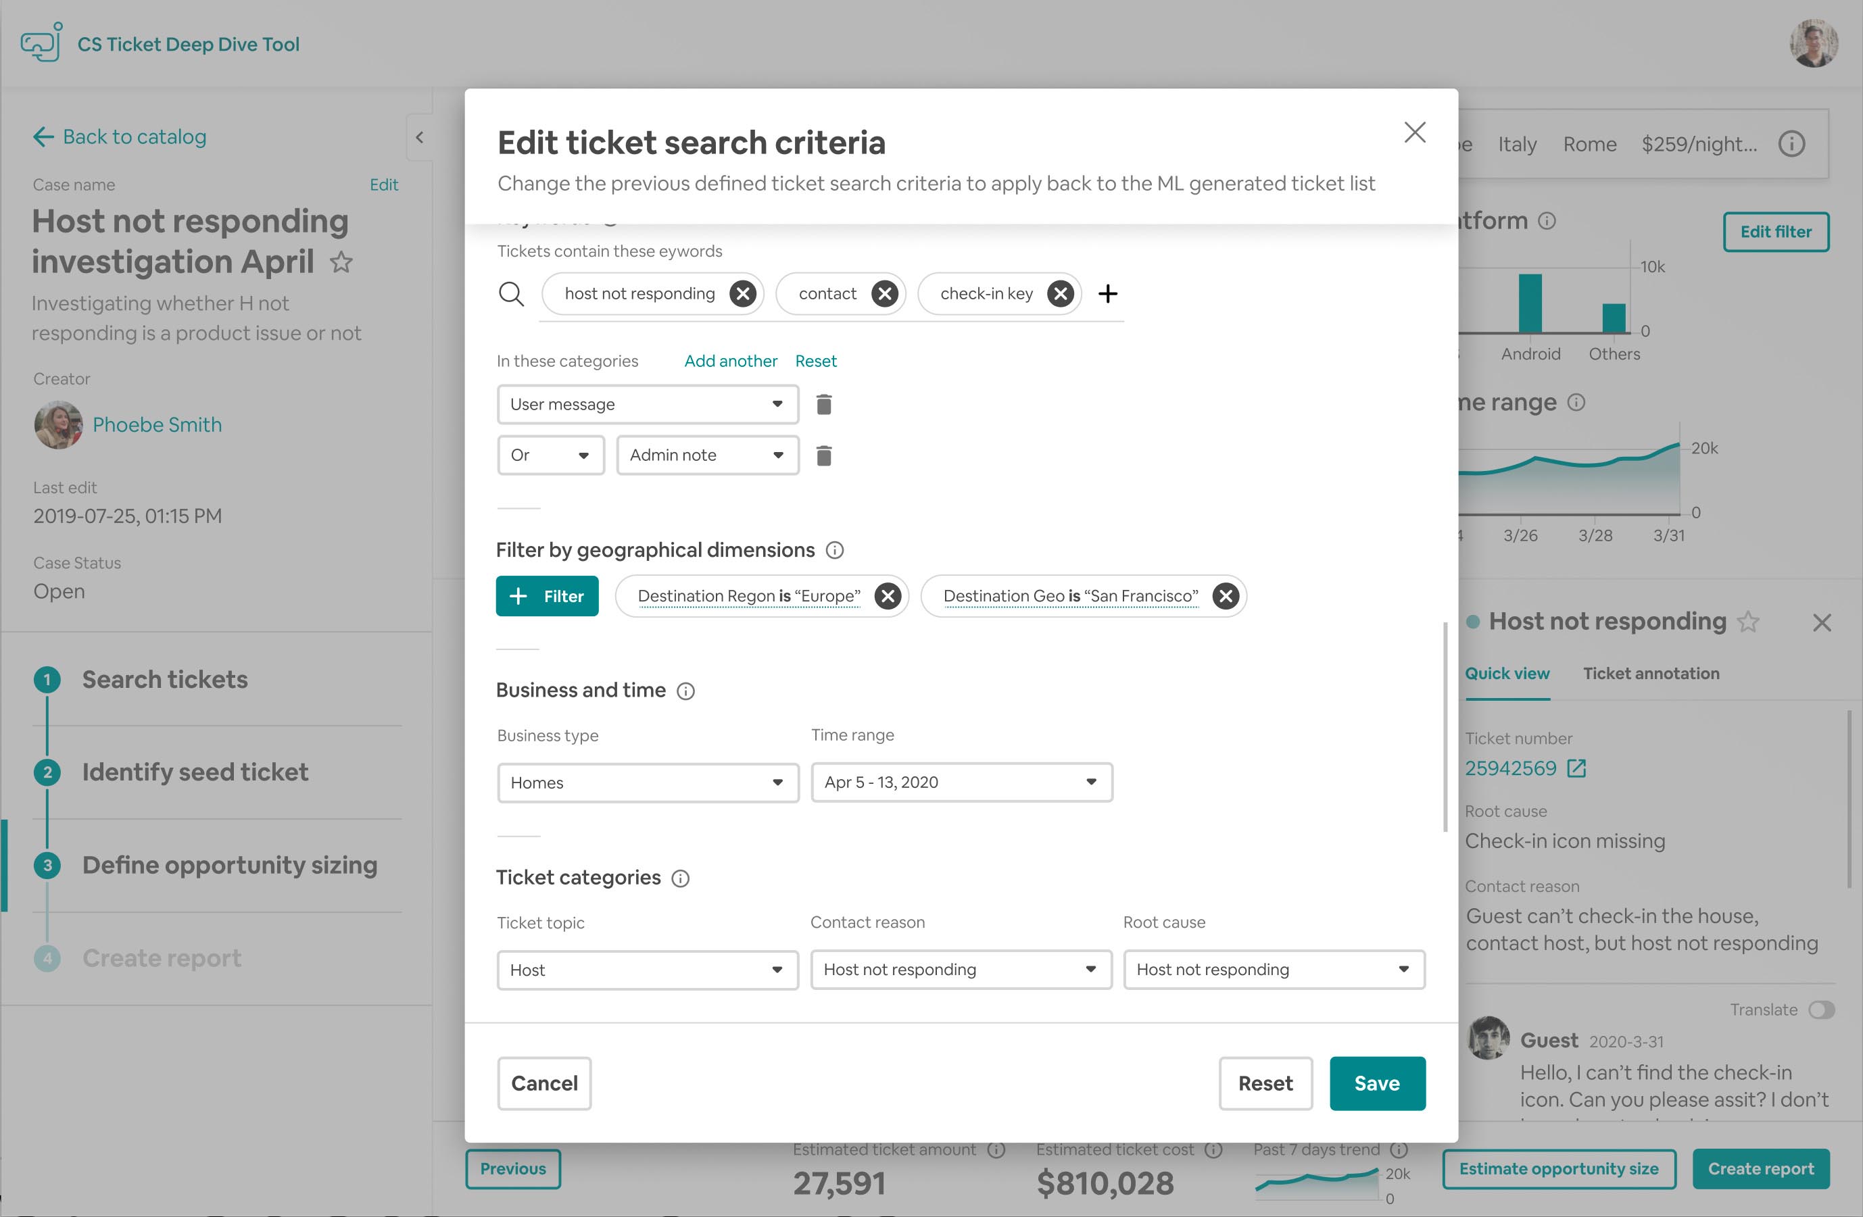Image resolution: width=1863 pixels, height=1217 pixels.
Task: Expand the Time range dropdown
Action: click(961, 782)
